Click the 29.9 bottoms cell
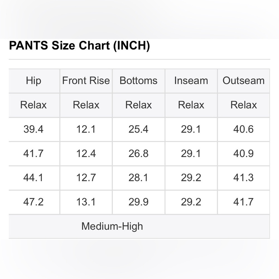Image resolution: width=279 pixels, height=279 pixels. 138,202
